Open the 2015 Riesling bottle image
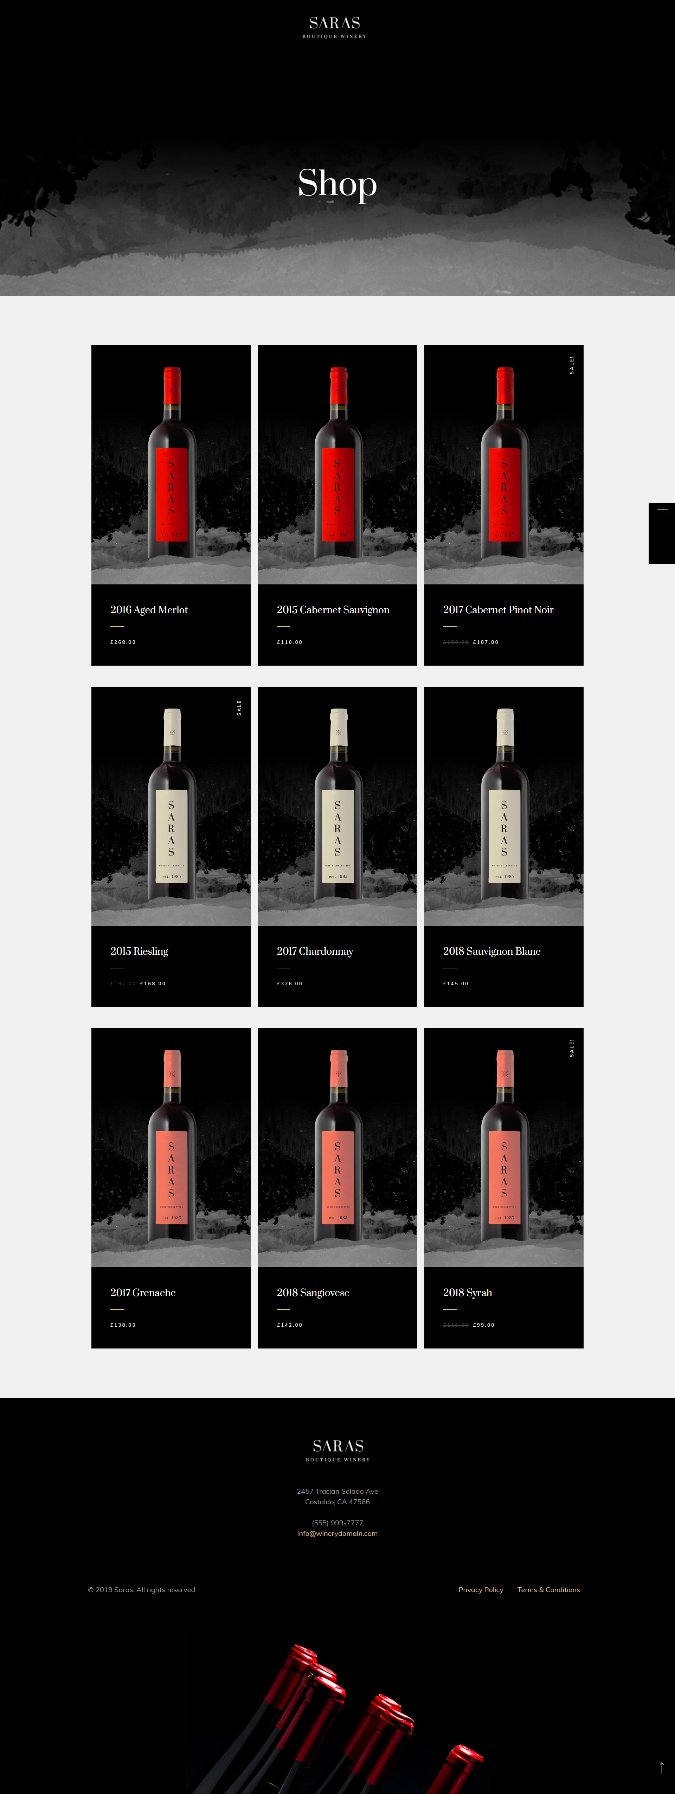The image size is (675, 1794). (171, 806)
